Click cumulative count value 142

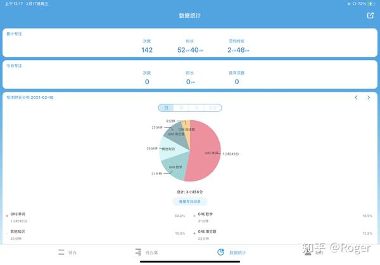pos(147,50)
